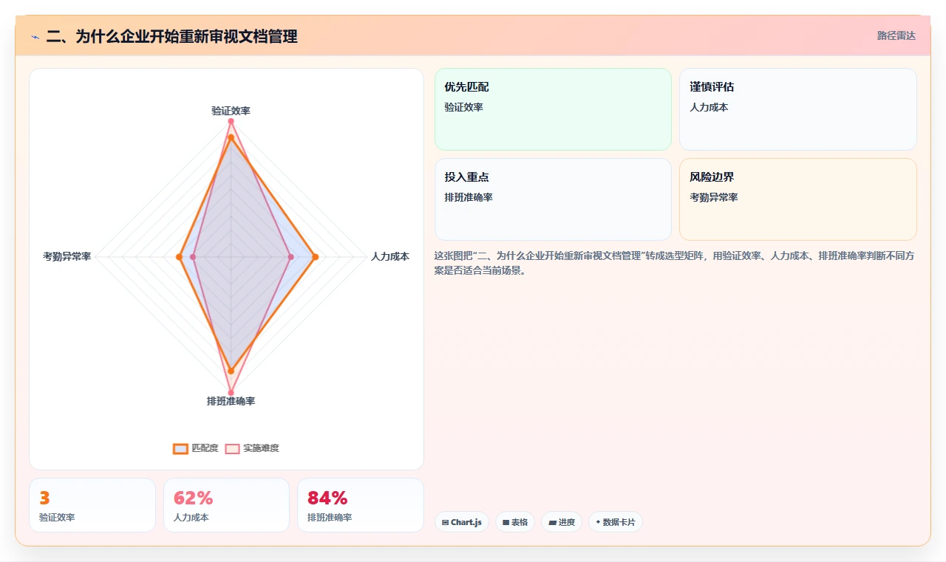Click the 62% 人力成本 stat card
This screenshot has width=946, height=562.
226,505
